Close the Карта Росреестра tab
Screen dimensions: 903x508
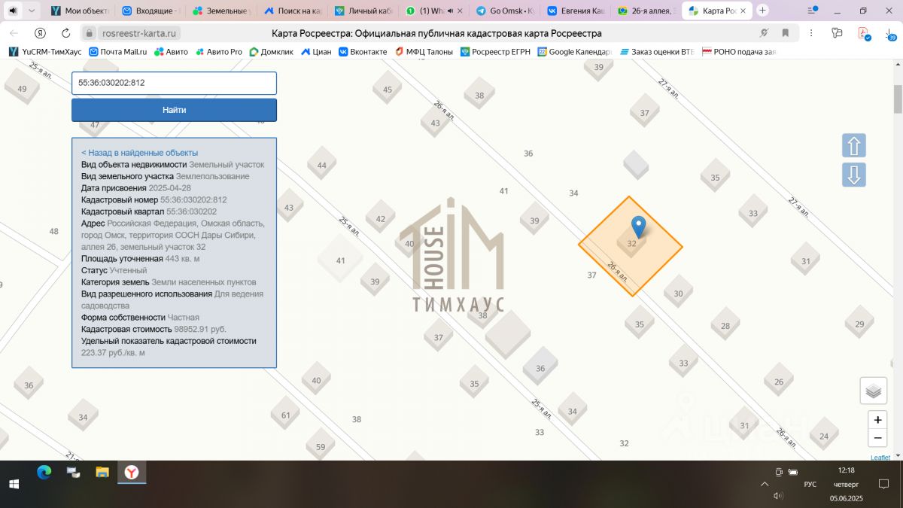744,11
